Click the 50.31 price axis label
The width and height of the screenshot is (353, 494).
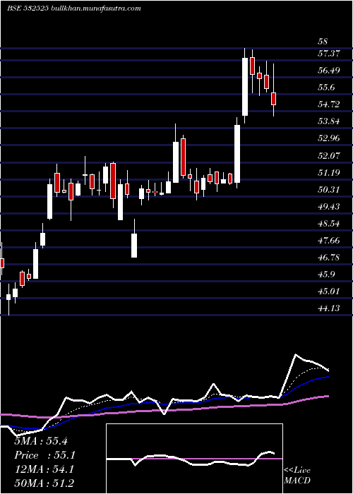click(329, 190)
